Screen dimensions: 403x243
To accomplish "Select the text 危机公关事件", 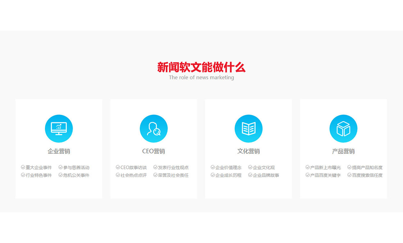I will click(x=76, y=175).
